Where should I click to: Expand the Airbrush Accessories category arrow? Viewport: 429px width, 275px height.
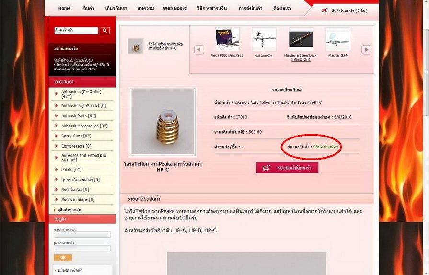pos(57,126)
